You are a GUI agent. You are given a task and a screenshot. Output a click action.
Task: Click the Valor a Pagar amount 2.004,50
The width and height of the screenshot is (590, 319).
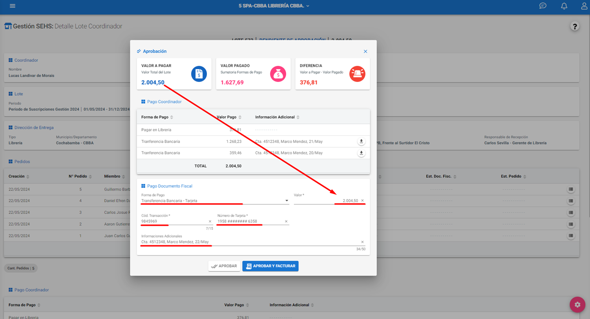[153, 83]
